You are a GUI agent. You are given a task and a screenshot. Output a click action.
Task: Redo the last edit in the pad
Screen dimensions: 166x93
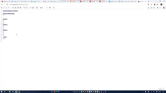tap(27, 8)
